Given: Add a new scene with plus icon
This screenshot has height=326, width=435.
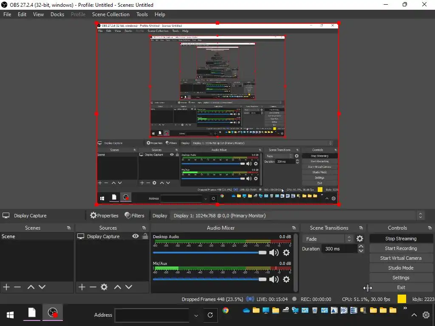Looking at the screenshot, I should pos(6,287).
